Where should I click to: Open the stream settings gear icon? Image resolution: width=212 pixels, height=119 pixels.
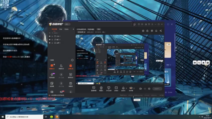coord(149,89)
